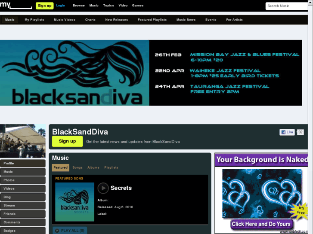This screenshot has width=313, height=234.
Task: Open the Video menu
Action: click(x=123, y=6)
